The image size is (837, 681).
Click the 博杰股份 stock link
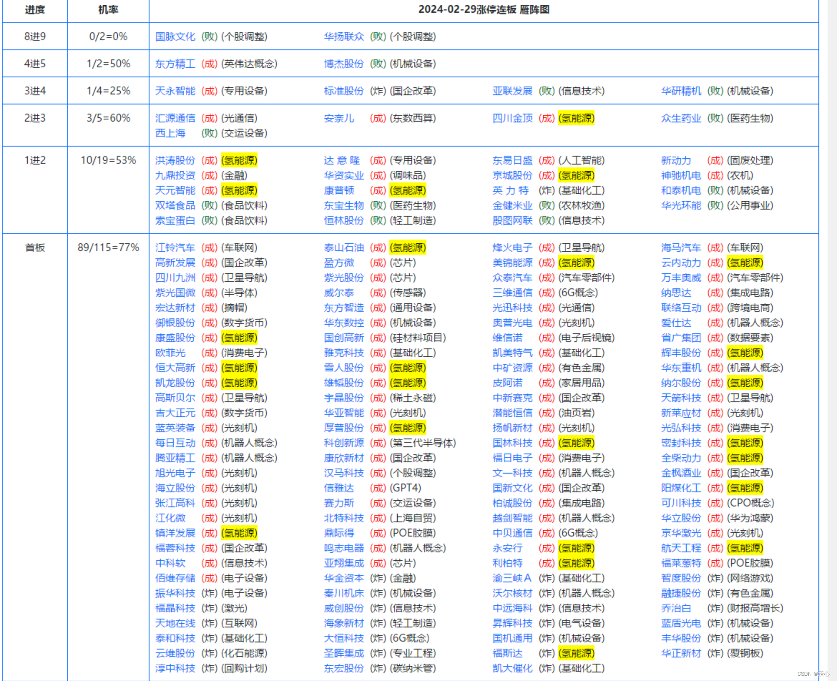point(344,64)
